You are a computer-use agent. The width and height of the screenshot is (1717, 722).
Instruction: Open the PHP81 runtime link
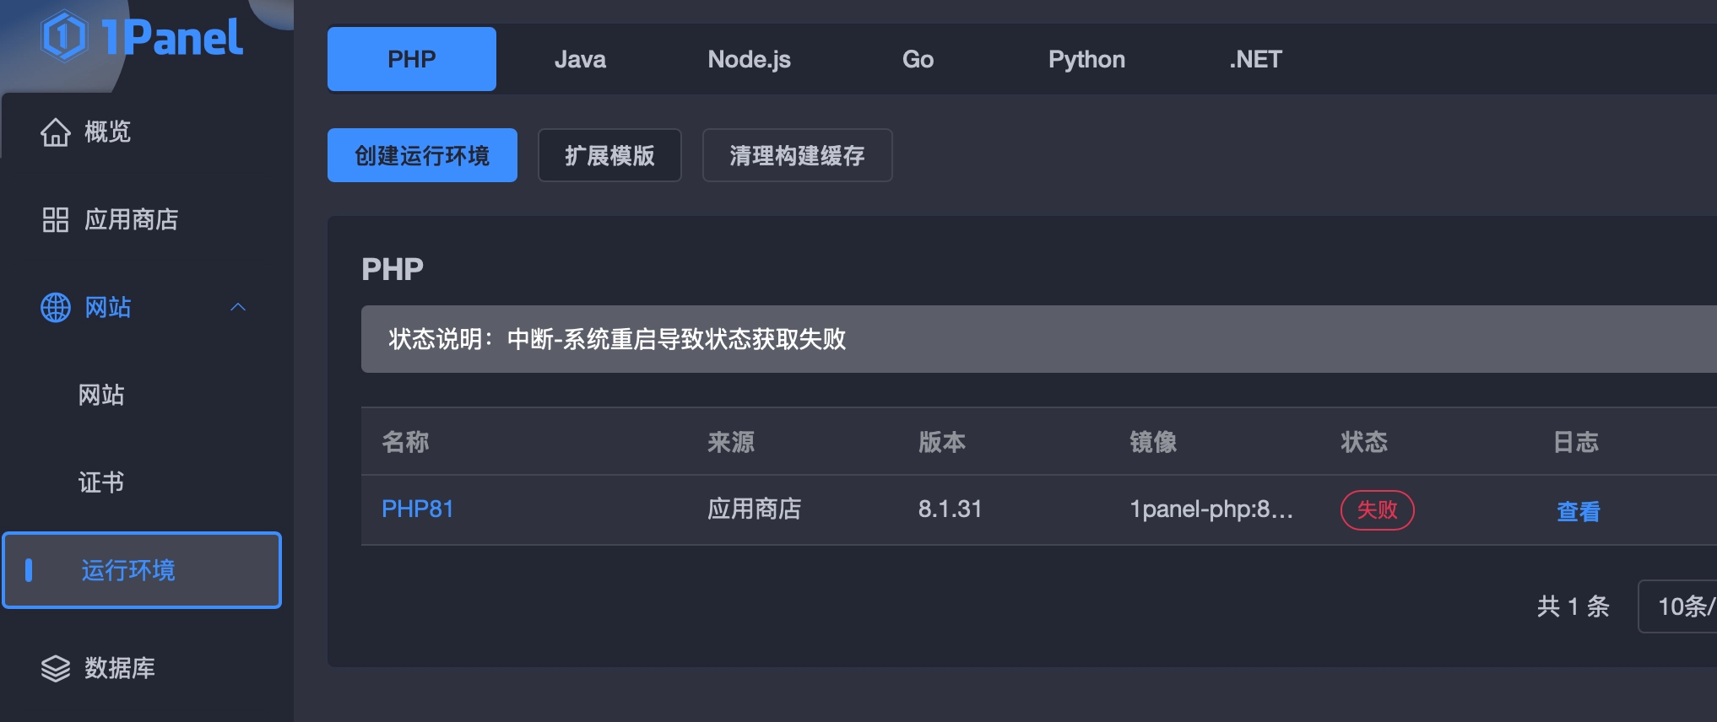[x=417, y=509]
